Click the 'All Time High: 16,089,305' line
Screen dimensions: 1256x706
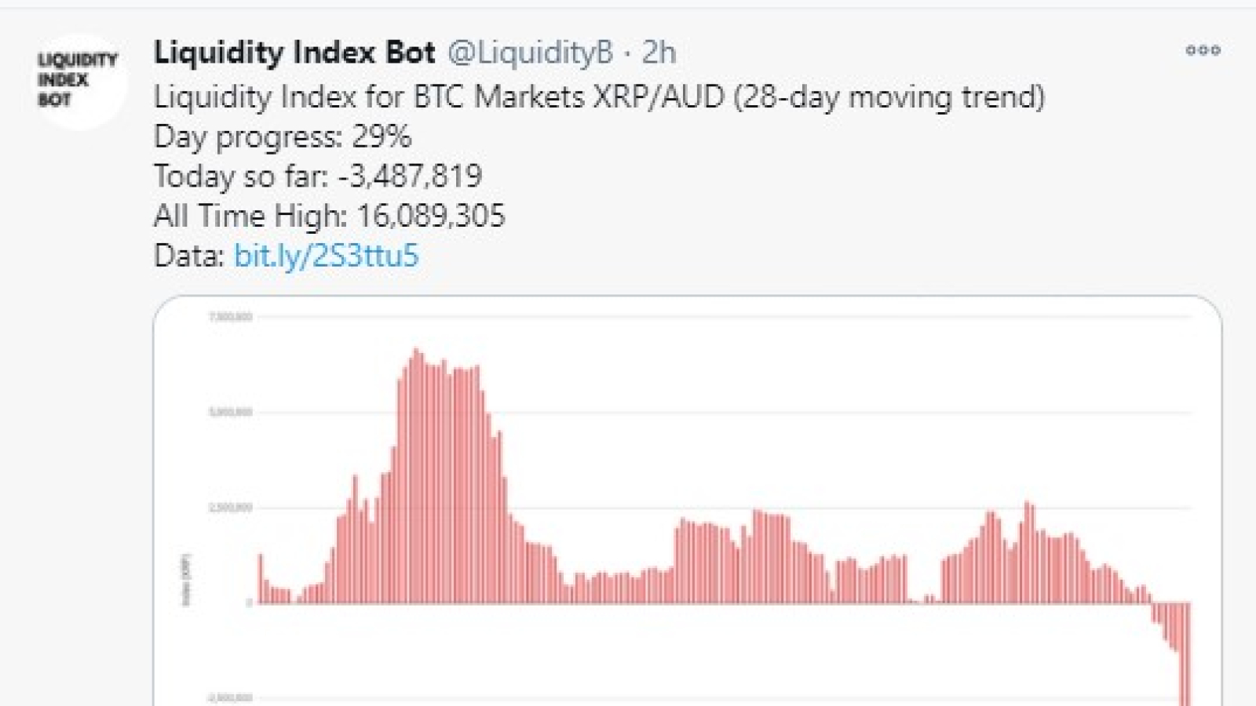(x=330, y=216)
